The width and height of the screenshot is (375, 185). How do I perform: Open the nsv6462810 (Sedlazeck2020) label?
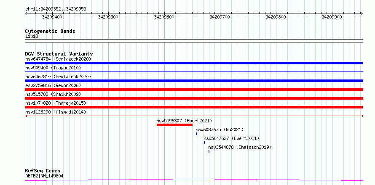[x=58, y=77]
